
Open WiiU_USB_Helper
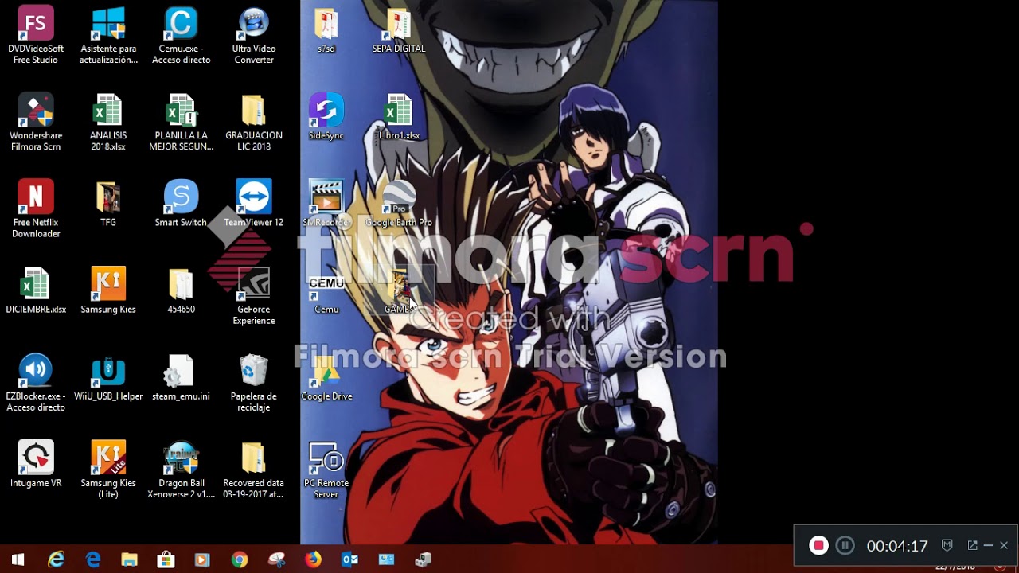coord(108,377)
